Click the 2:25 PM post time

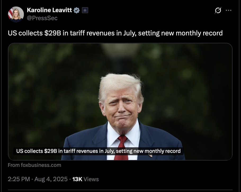pyautogui.click(x=19, y=179)
